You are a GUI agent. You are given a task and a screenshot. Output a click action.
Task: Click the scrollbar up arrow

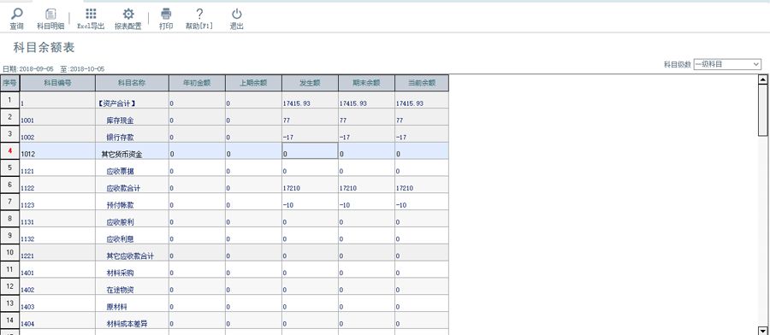762,79
